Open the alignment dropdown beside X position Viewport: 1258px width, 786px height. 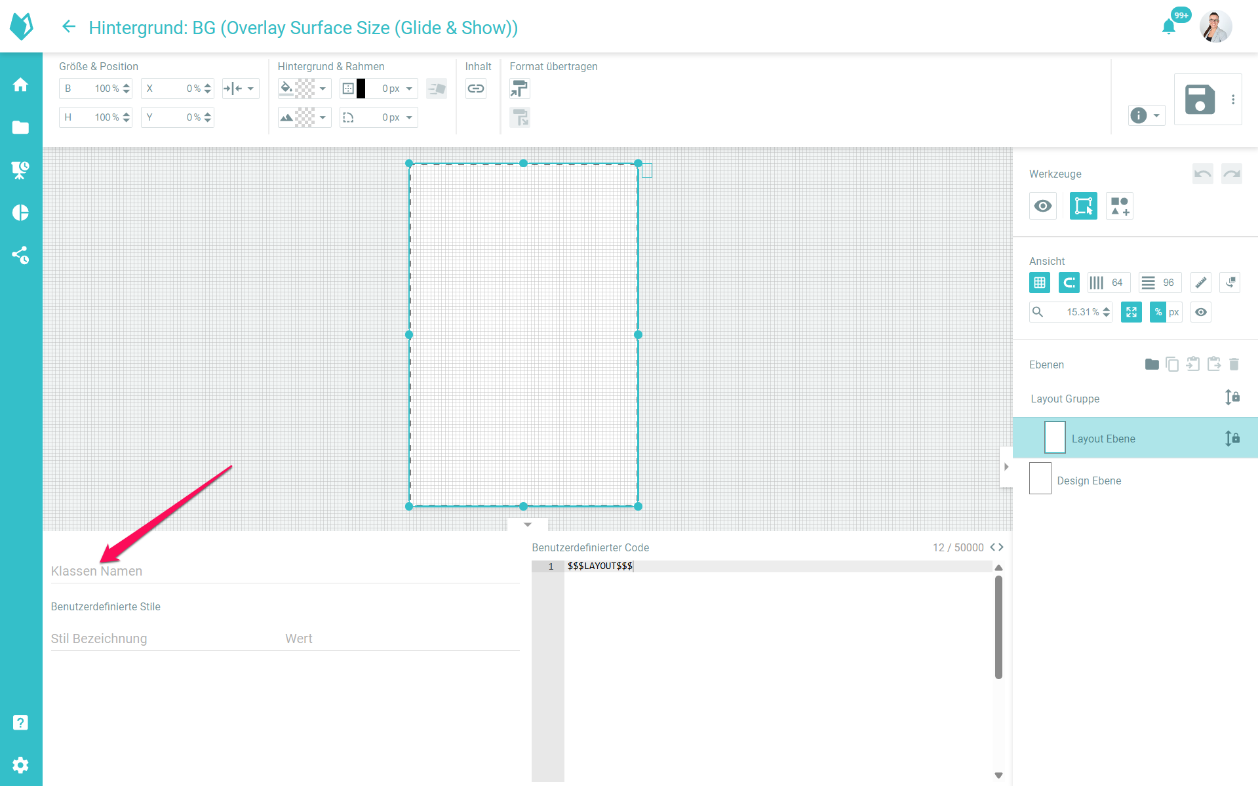[250, 88]
